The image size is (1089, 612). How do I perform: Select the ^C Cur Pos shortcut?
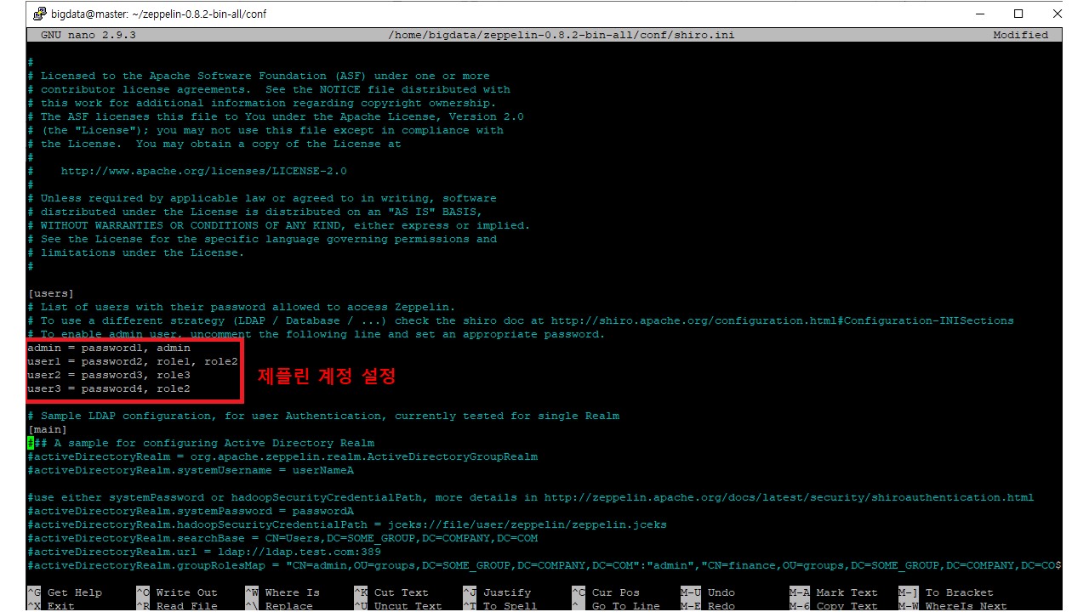(606, 592)
